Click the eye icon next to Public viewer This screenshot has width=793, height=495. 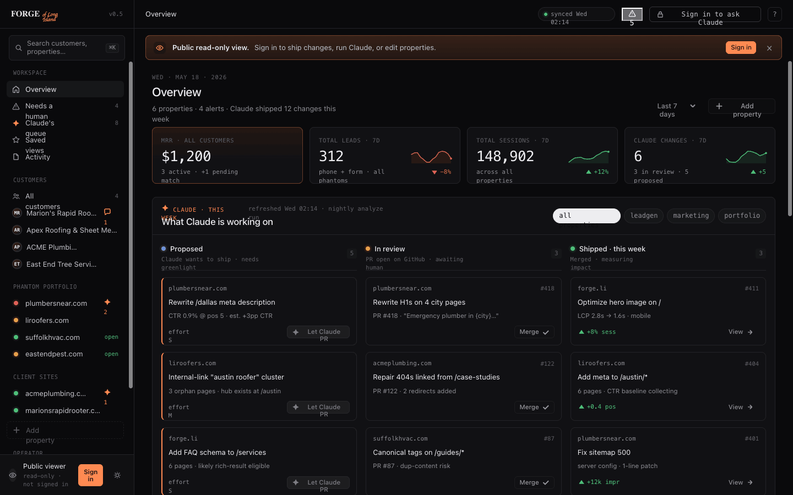pyautogui.click(x=13, y=475)
